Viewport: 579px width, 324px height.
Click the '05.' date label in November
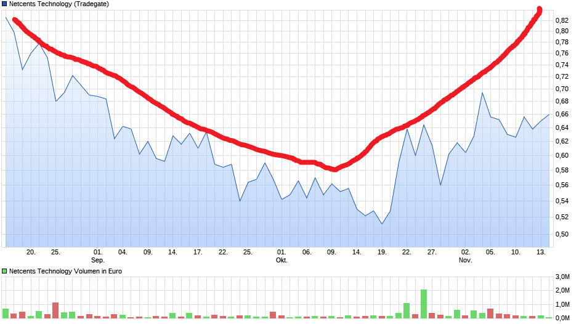[x=490, y=253]
